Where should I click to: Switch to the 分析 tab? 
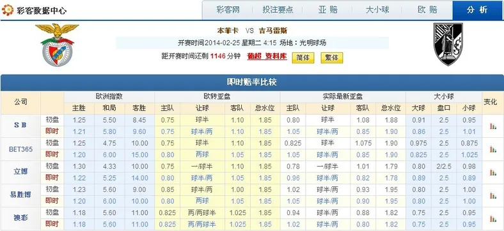pos(477,10)
